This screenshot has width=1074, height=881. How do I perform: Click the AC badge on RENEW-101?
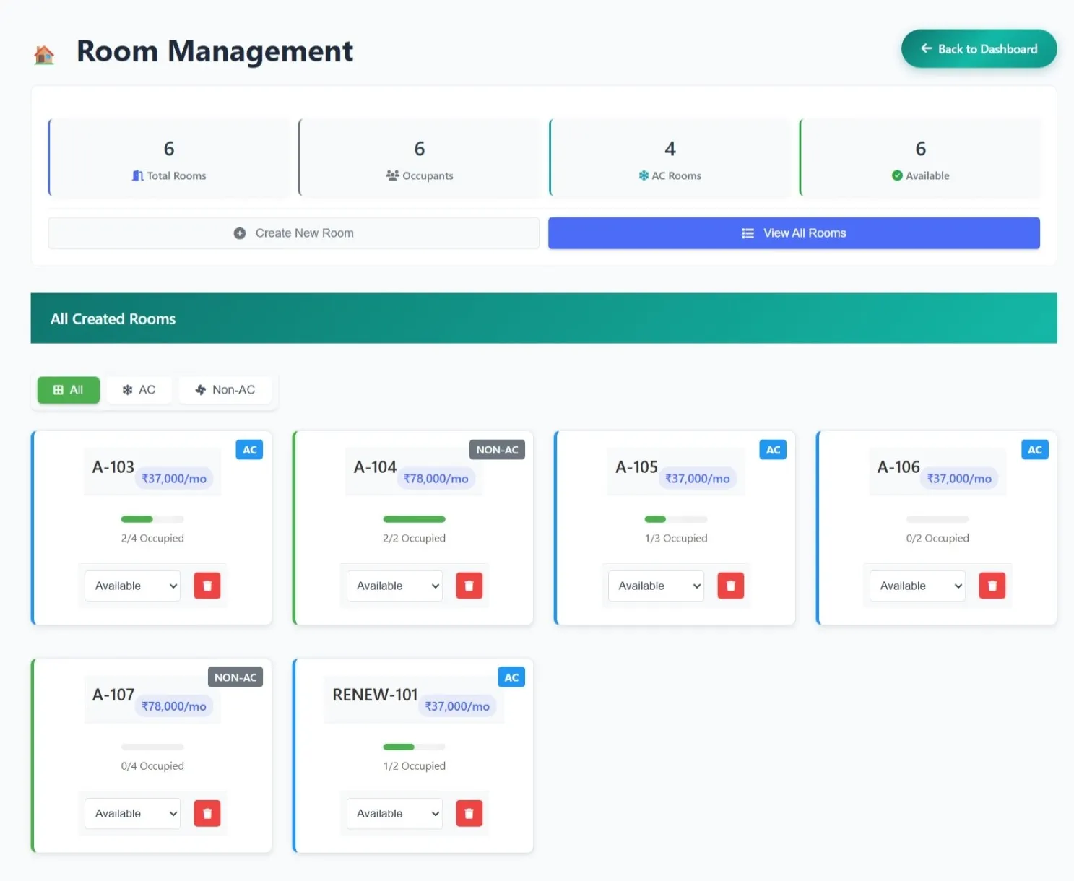[511, 677]
